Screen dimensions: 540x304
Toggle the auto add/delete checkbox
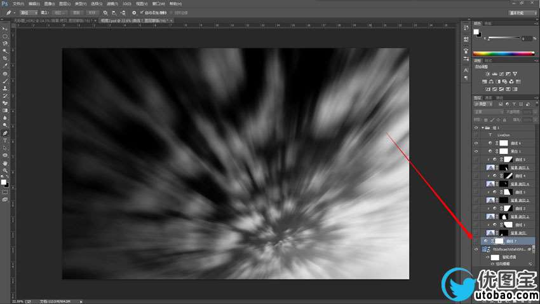(x=142, y=13)
